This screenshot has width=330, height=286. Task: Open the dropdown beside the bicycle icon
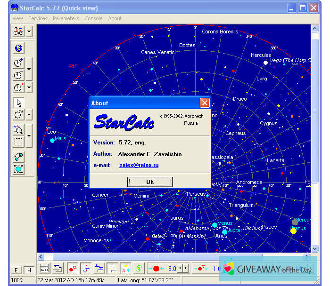point(29,32)
